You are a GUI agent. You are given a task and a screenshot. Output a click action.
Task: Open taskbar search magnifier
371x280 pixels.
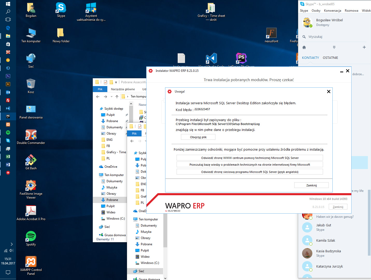pyautogui.click(x=8, y=12)
